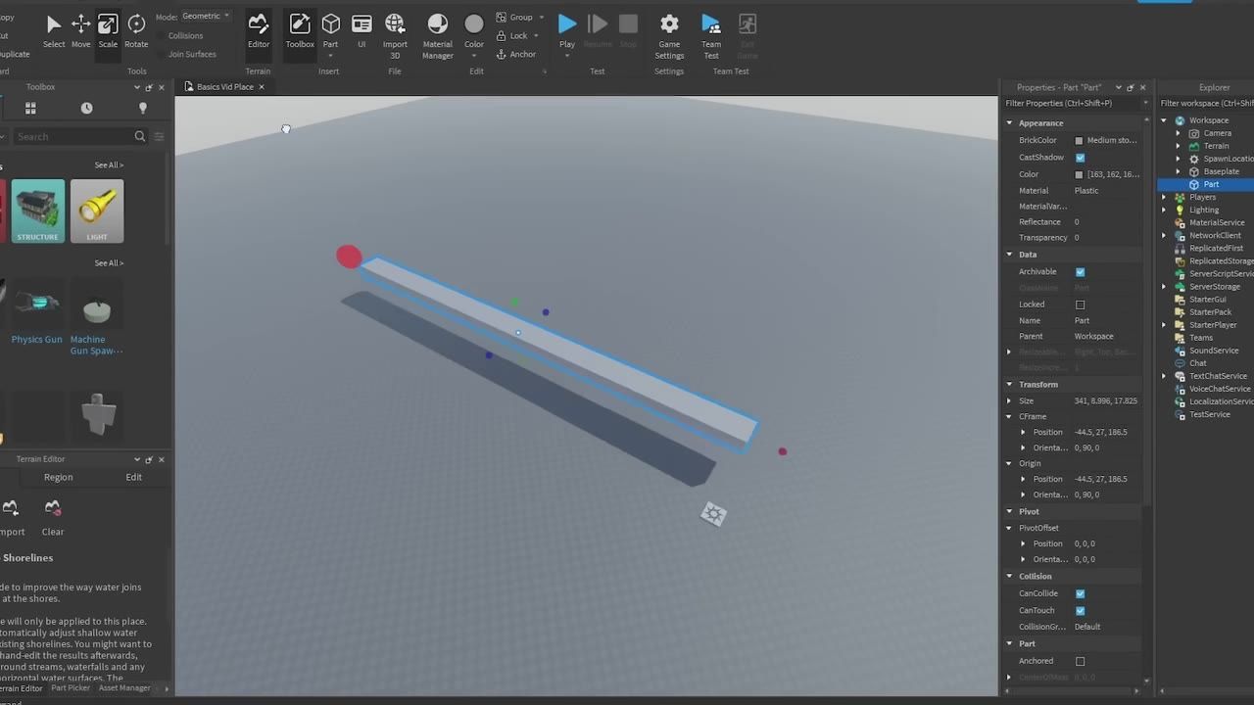The width and height of the screenshot is (1254, 705).
Task: Uncheck the CastShadow property checkbox
Action: click(1080, 158)
